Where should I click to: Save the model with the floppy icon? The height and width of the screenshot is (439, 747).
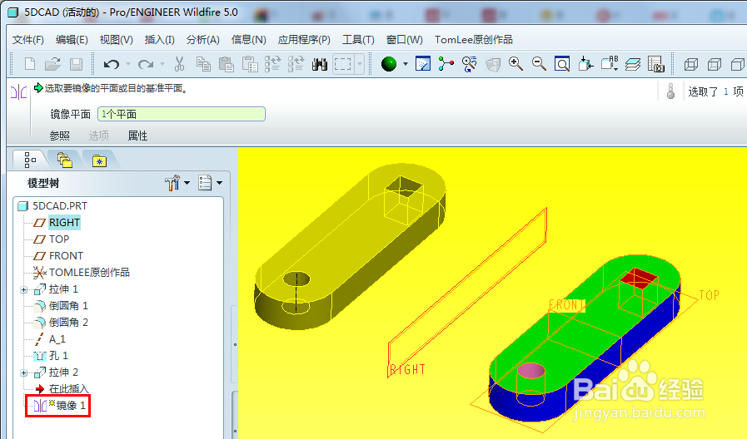77,64
